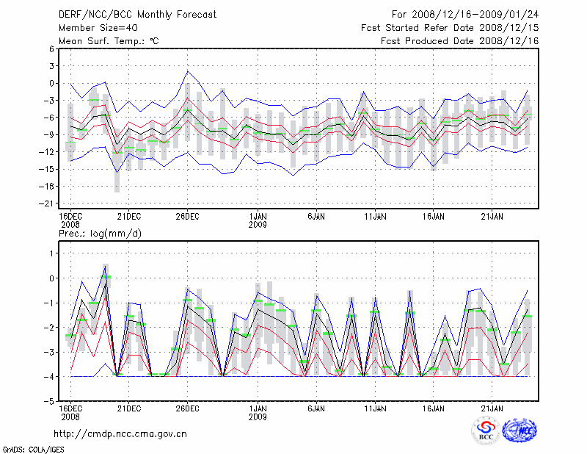Click 16JAN tick on precipitation chart axis

[434, 408]
